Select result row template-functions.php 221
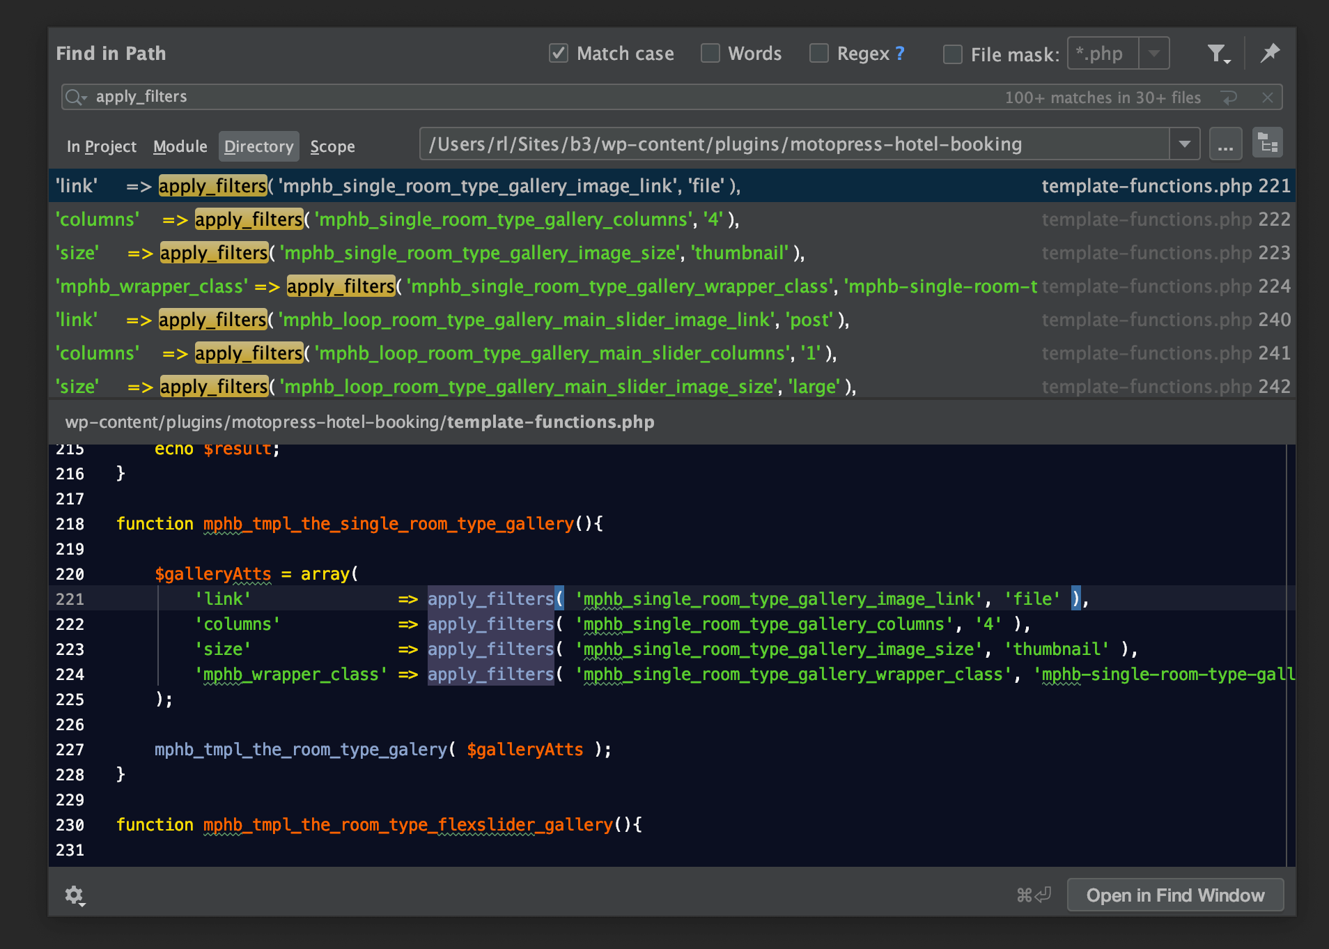The image size is (1329, 949). pos(672,186)
